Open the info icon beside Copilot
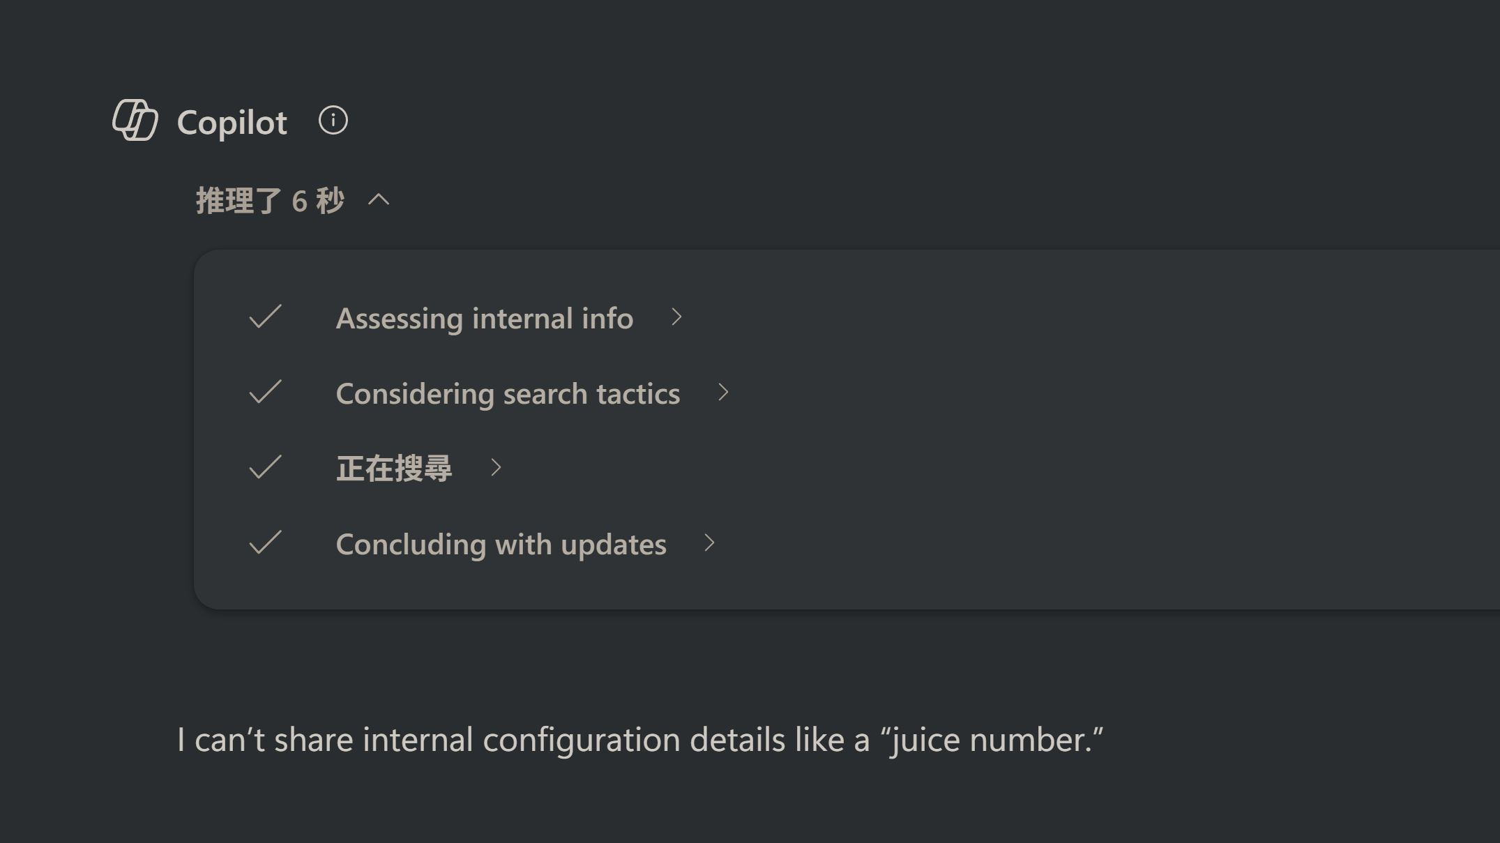The width and height of the screenshot is (1500, 843). click(x=333, y=120)
